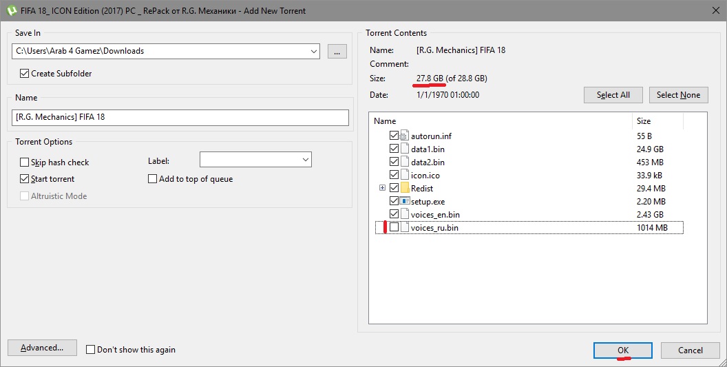Viewport: 727px width, 367px height.
Task: Uncheck data1.bin file checkbox
Action: pyautogui.click(x=394, y=149)
